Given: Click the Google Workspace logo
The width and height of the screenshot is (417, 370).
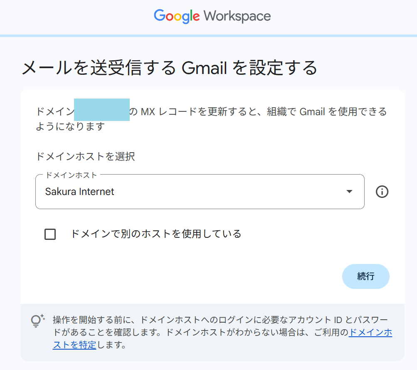Looking at the screenshot, I should pos(212,16).
